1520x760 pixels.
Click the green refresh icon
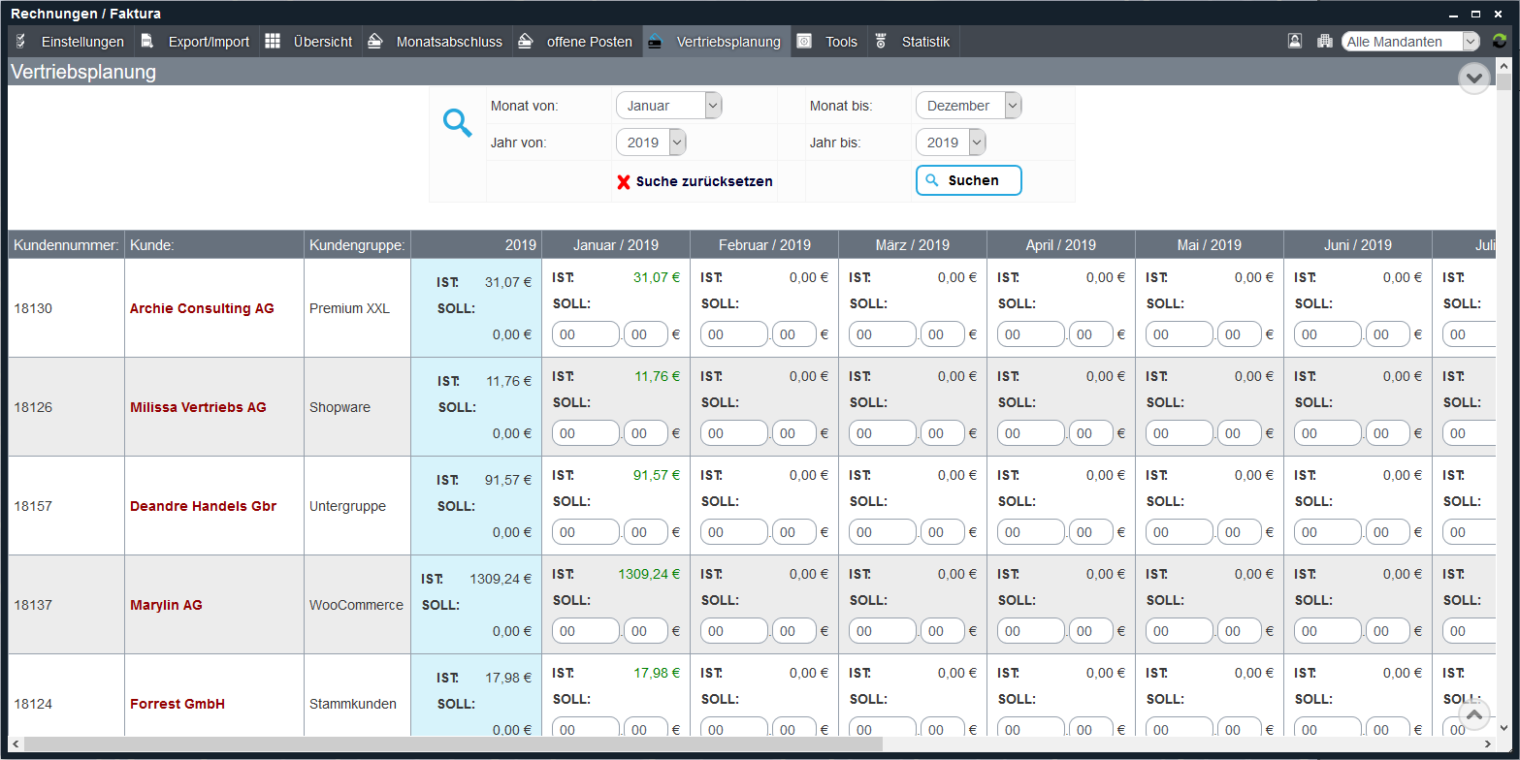click(1500, 41)
